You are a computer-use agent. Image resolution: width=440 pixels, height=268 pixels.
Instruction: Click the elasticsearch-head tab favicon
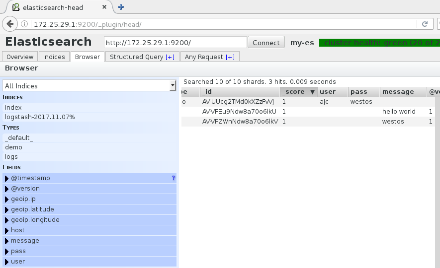[x=16, y=7]
